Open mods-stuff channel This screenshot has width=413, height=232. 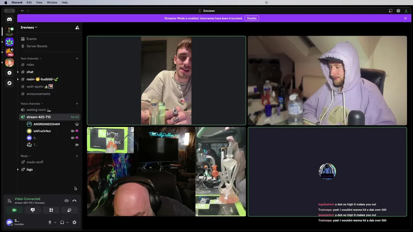click(x=49, y=162)
